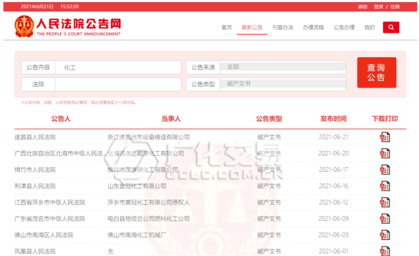Click the People's Court Announcement emblem logo
This screenshot has width=419, height=256.
pyautogui.click(x=24, y=26)
